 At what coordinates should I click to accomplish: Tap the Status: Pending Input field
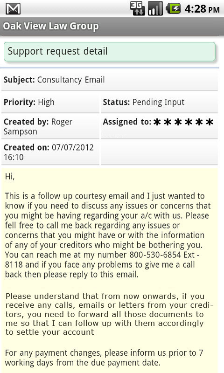(x=159, y=102)
